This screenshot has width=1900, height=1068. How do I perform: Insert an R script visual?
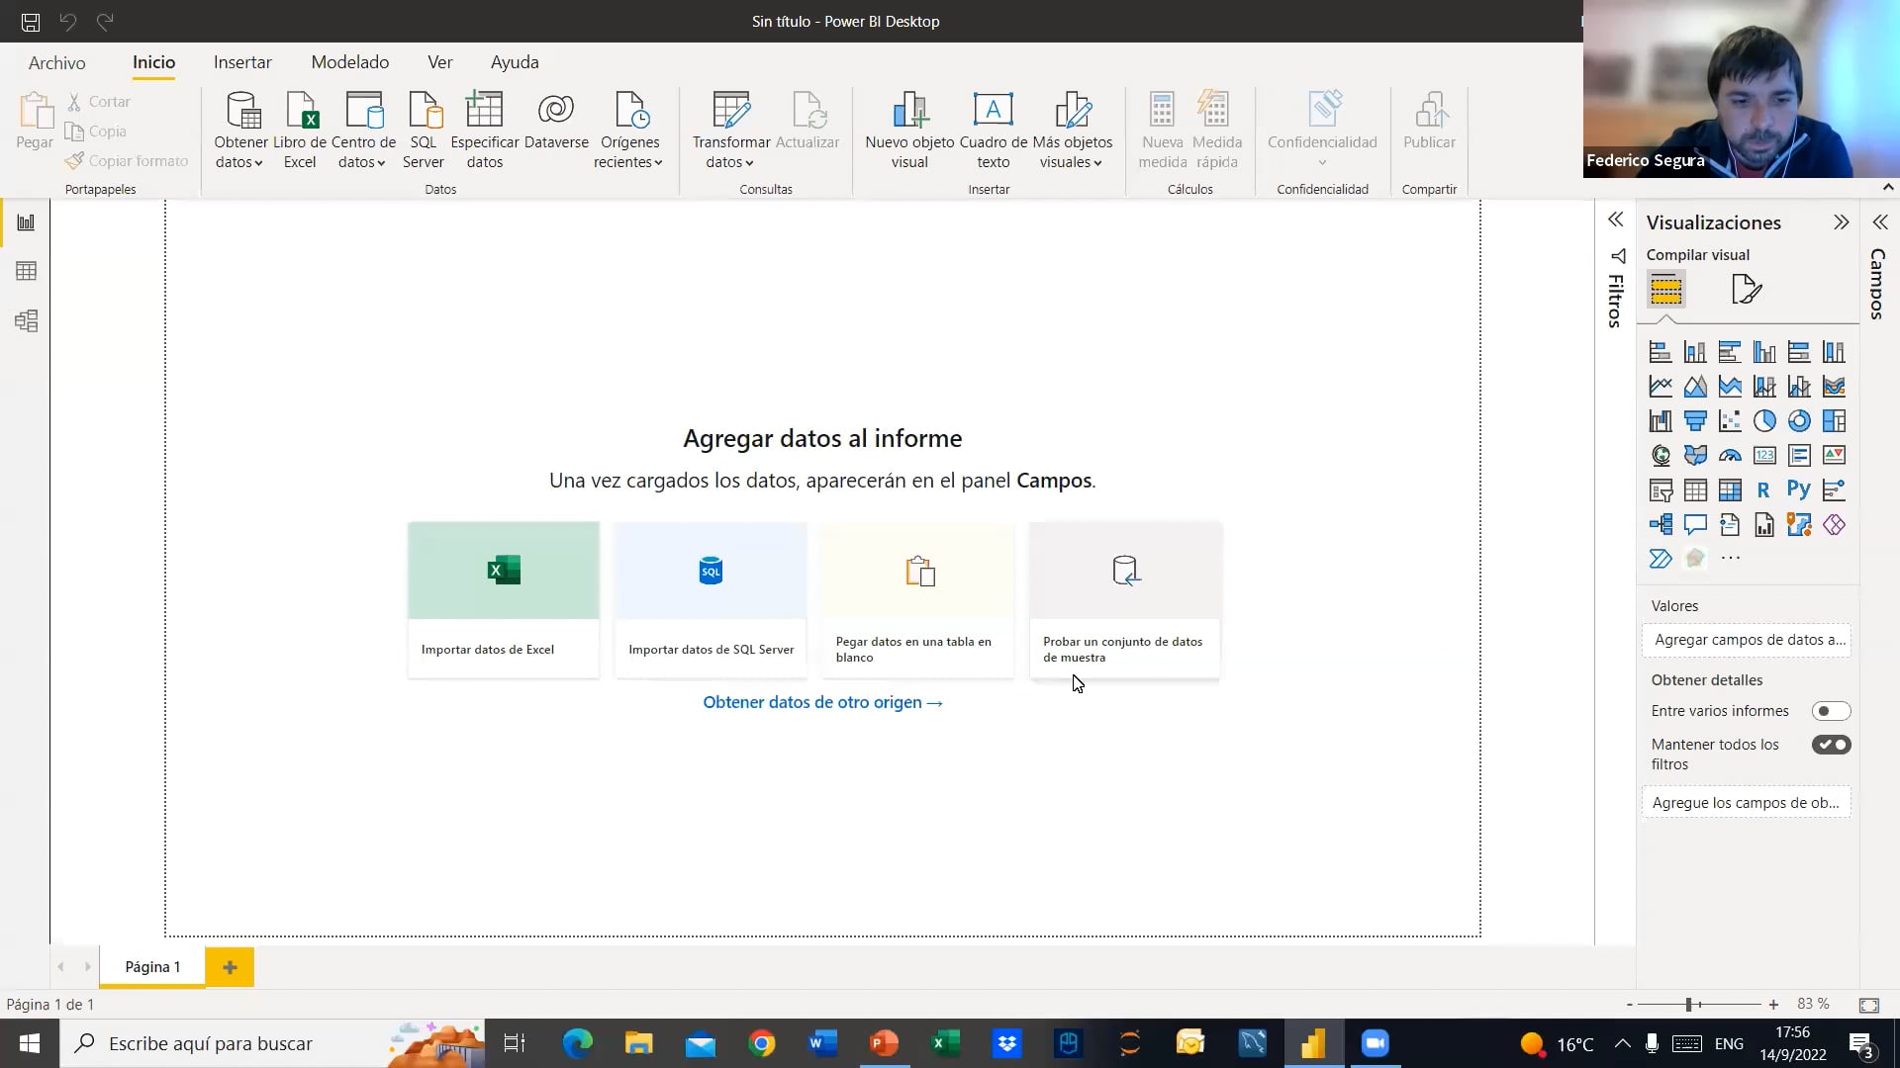(x=1762, y=489)
